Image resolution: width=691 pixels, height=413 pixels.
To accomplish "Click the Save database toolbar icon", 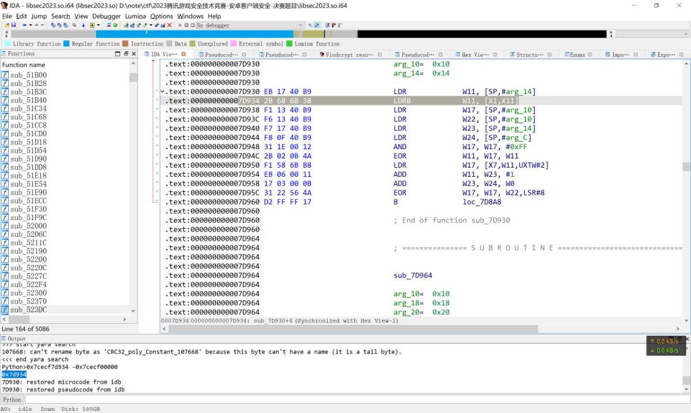I will coord(13,25).
